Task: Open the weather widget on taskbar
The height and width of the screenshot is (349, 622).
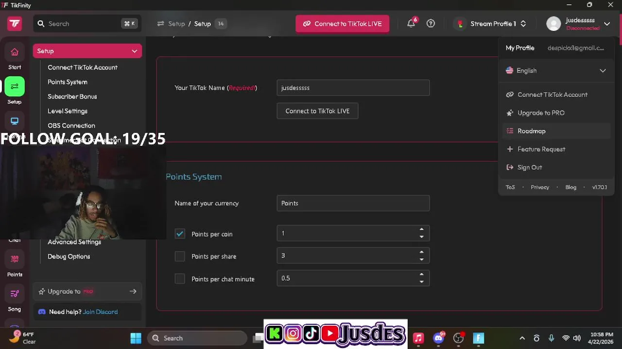Action: 22,338
